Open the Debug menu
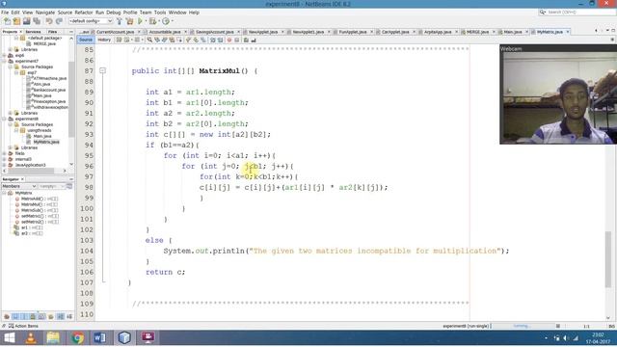The image size is (617, 347). tap(114, 13)
